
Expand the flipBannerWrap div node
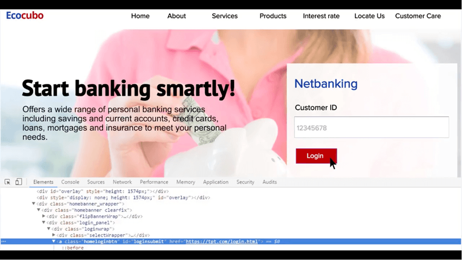tap(44, 216)
